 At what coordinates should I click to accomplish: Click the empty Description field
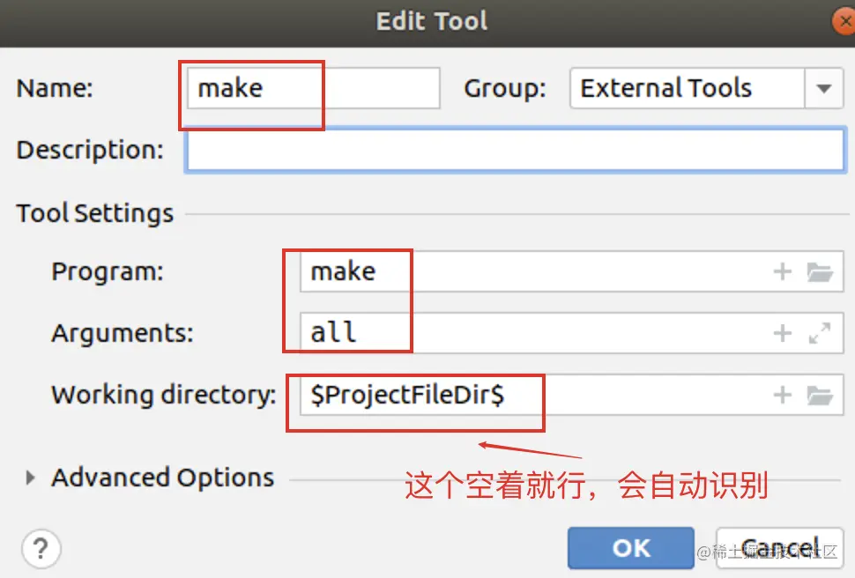coord(516,150)
